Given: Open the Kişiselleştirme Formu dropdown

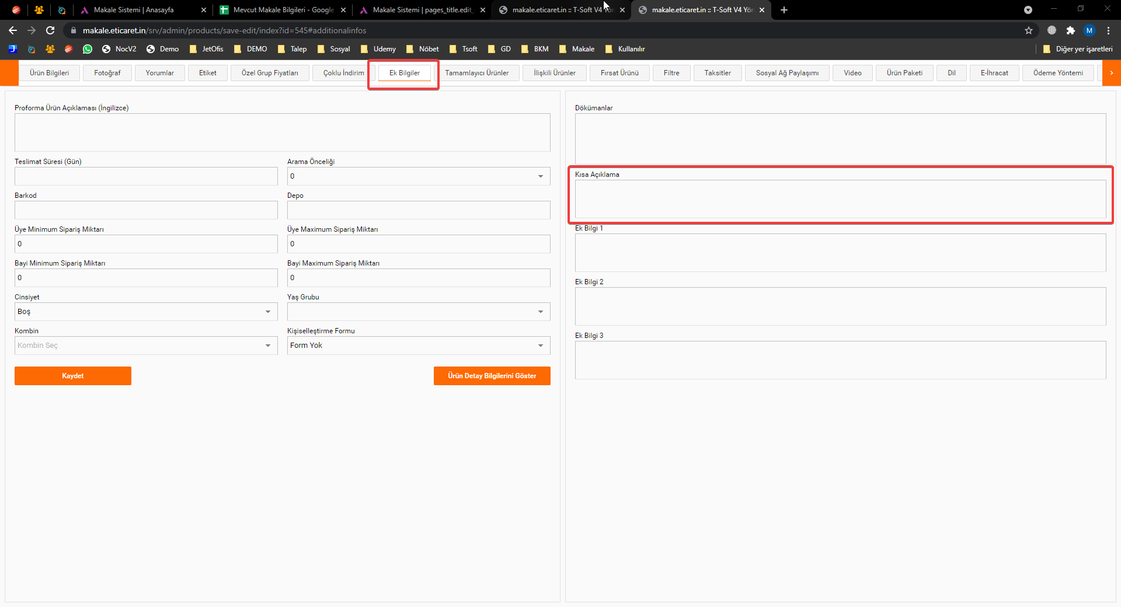Looking at the screenshot, I should coord(419,346).
